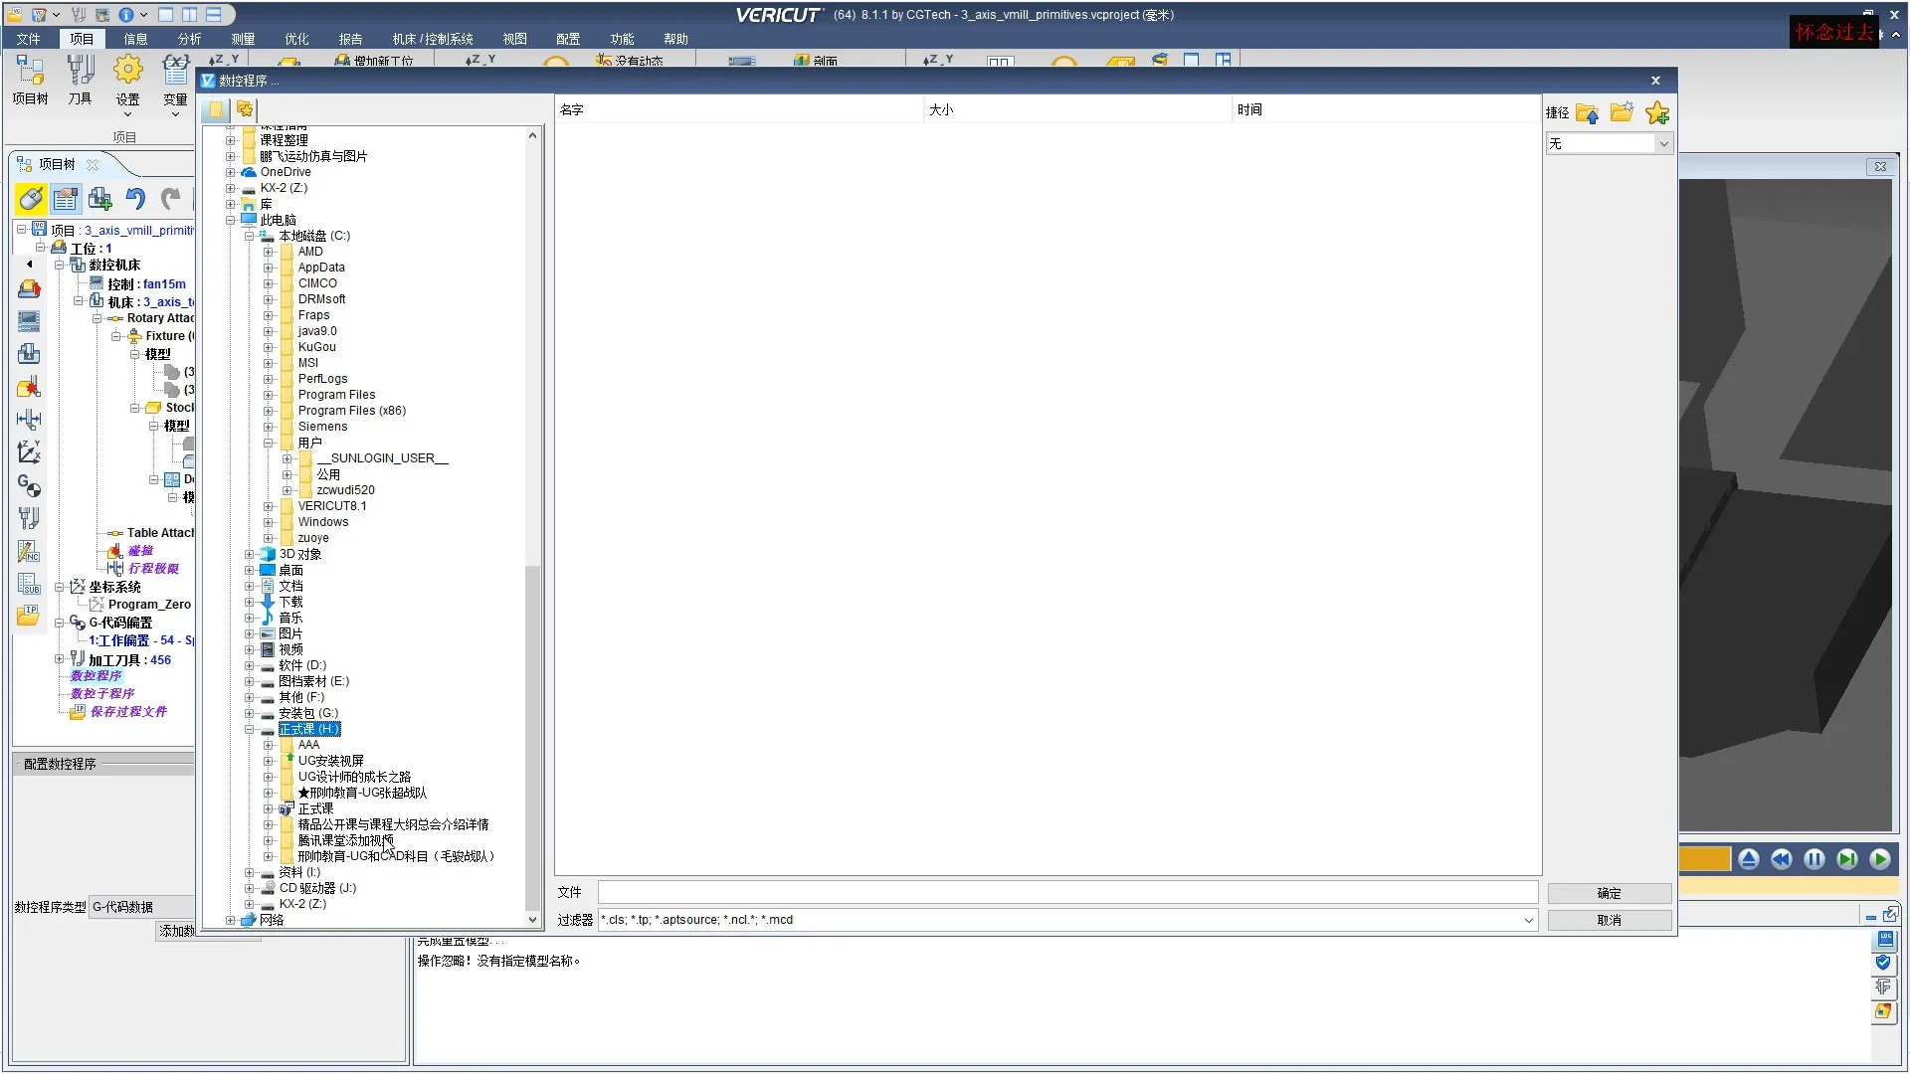Click the 确定 button
The image size is (1910, 1074).
coord(1609,893)
